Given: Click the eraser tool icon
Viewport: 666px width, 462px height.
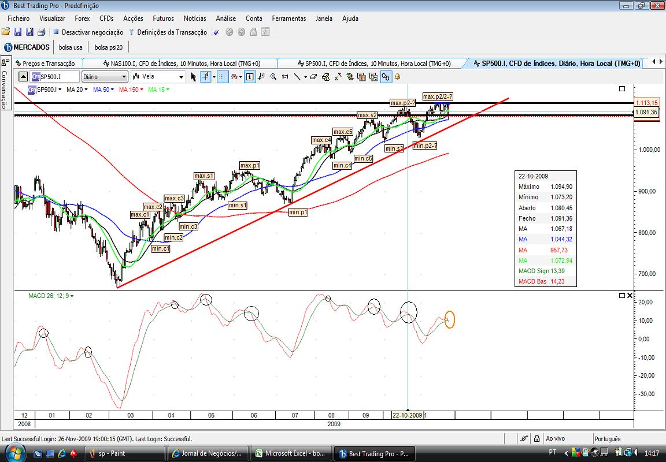Looking at the screenshot, I should tap(313, 77).
